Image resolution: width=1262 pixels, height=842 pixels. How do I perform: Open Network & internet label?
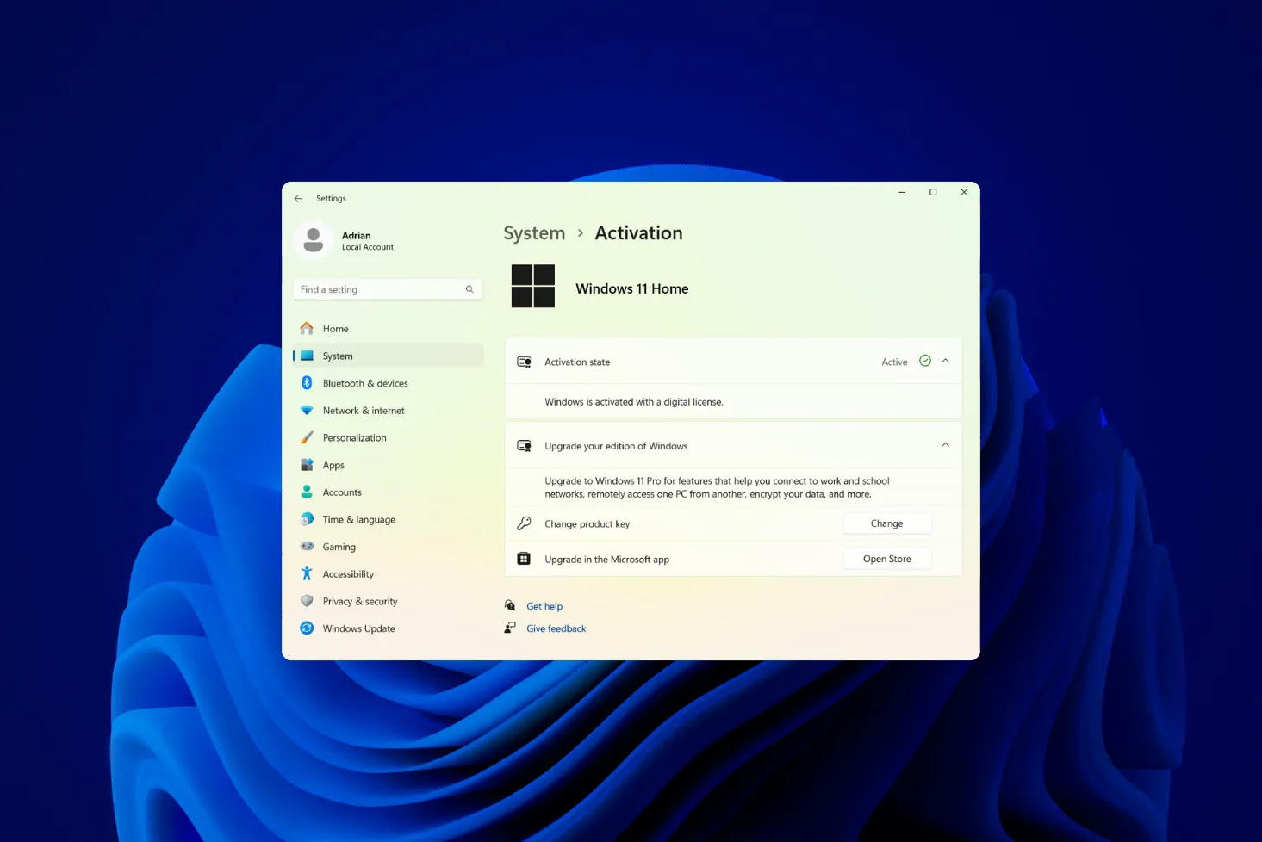click(x=364, y=411)
